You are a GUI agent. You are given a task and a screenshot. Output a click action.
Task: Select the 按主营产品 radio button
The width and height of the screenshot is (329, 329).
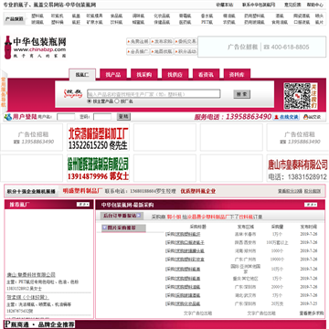coord(90,101)
